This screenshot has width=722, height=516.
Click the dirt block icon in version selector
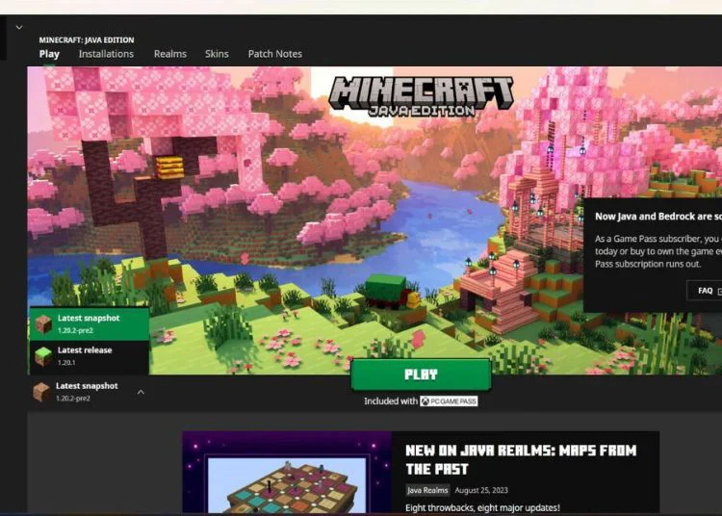click(41, 392)
